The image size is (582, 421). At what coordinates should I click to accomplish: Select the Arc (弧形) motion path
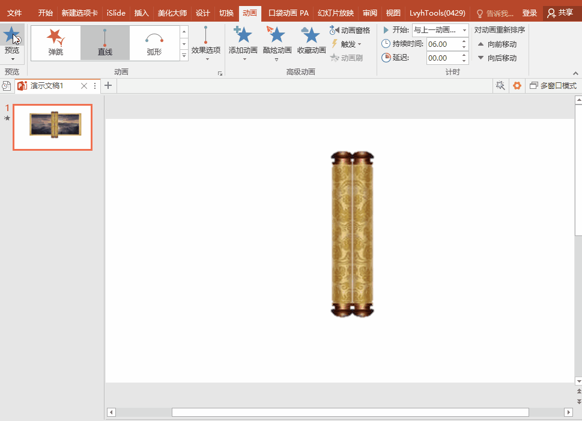tap(154, 42)
